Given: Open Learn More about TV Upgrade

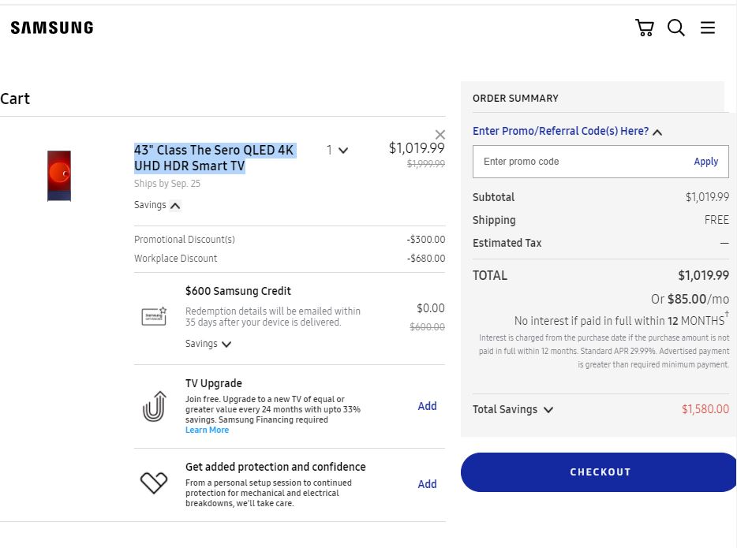Looking at the screenshot, I should point(207,429).
